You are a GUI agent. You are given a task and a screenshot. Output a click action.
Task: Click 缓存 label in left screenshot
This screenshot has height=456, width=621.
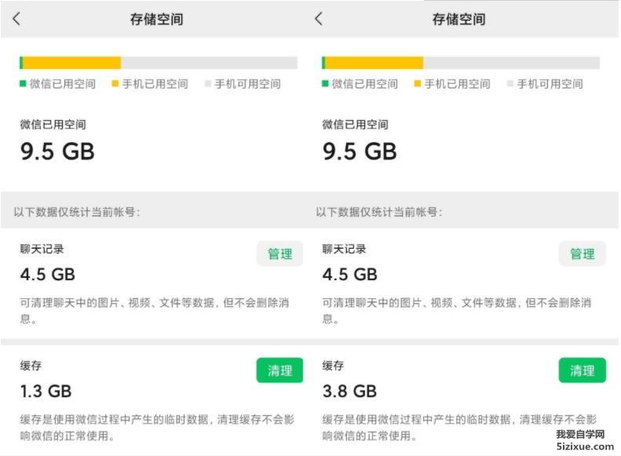31,366
